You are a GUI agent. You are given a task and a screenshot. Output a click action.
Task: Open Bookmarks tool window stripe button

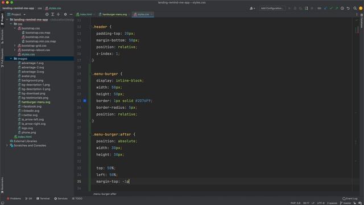click(2, 185)
